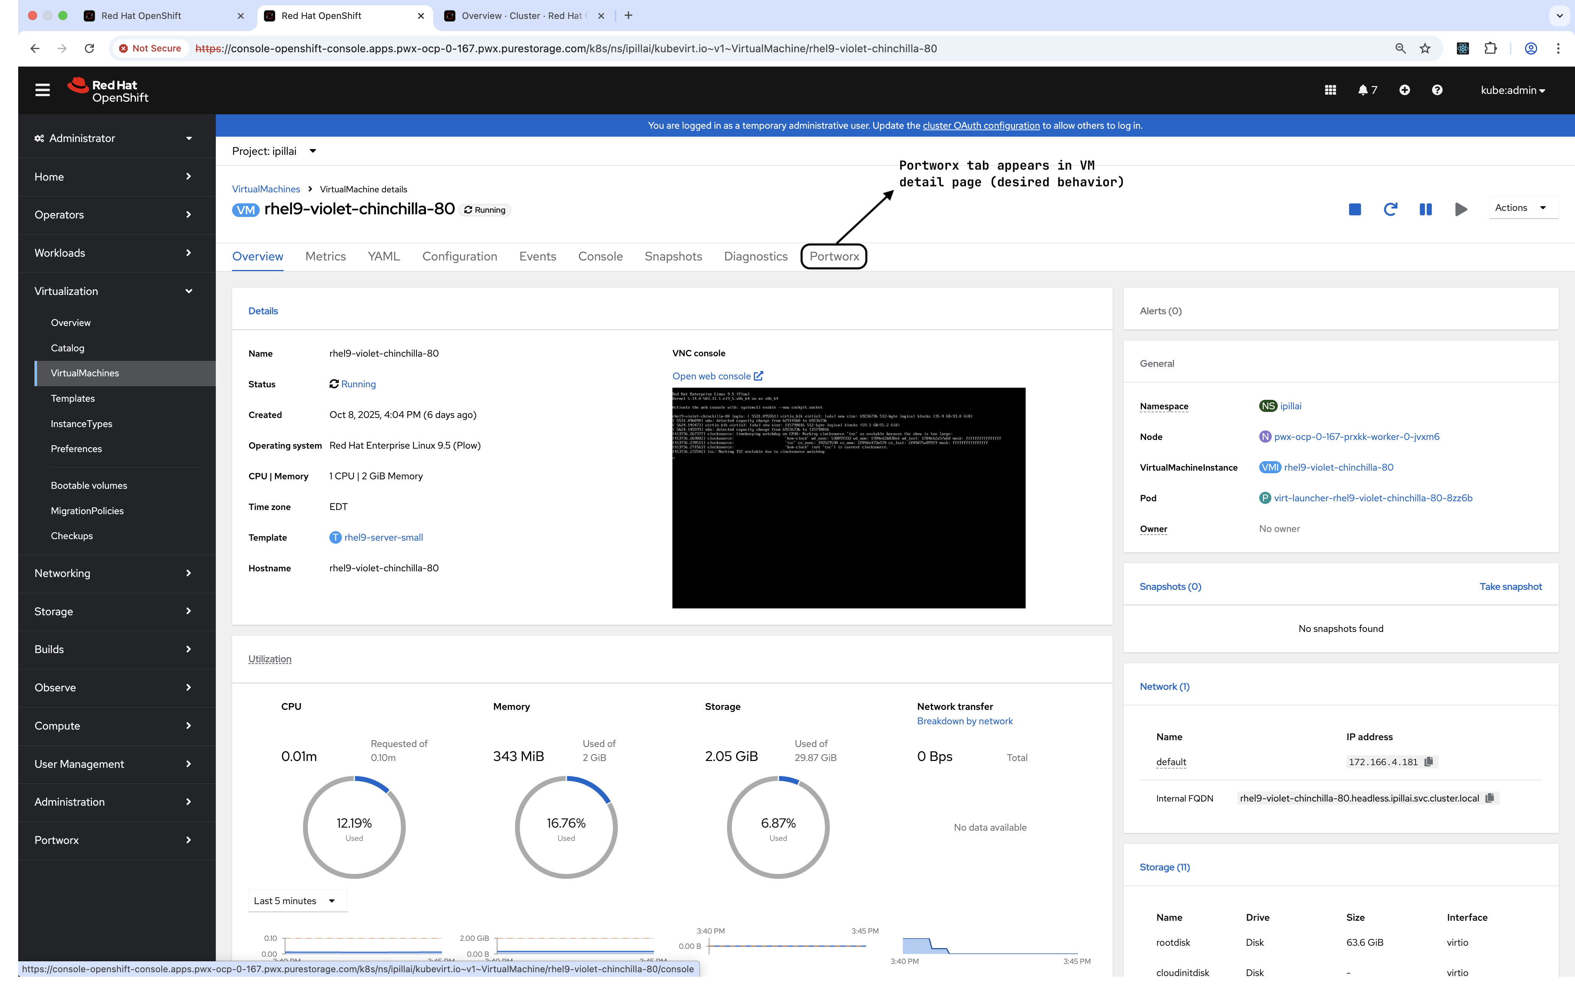This screenshot has width=1575, height=998.
Task: Click the plus import icon in header
Action: coord(1404,90)
